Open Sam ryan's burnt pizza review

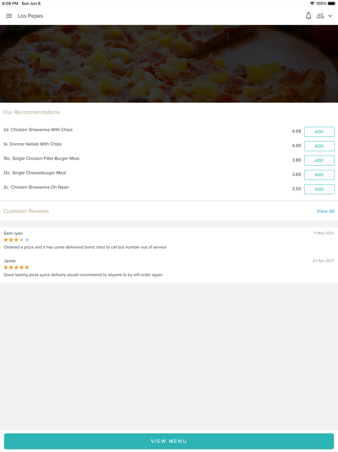click(x=85, y=247)
